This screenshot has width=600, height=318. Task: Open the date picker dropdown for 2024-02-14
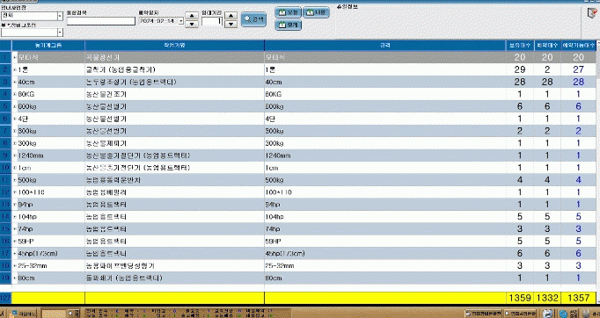pyautogui.click(x=181, y=21)
